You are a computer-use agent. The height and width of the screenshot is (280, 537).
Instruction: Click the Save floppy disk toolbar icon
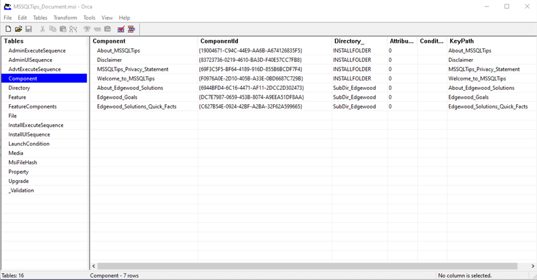coord(29,29)
